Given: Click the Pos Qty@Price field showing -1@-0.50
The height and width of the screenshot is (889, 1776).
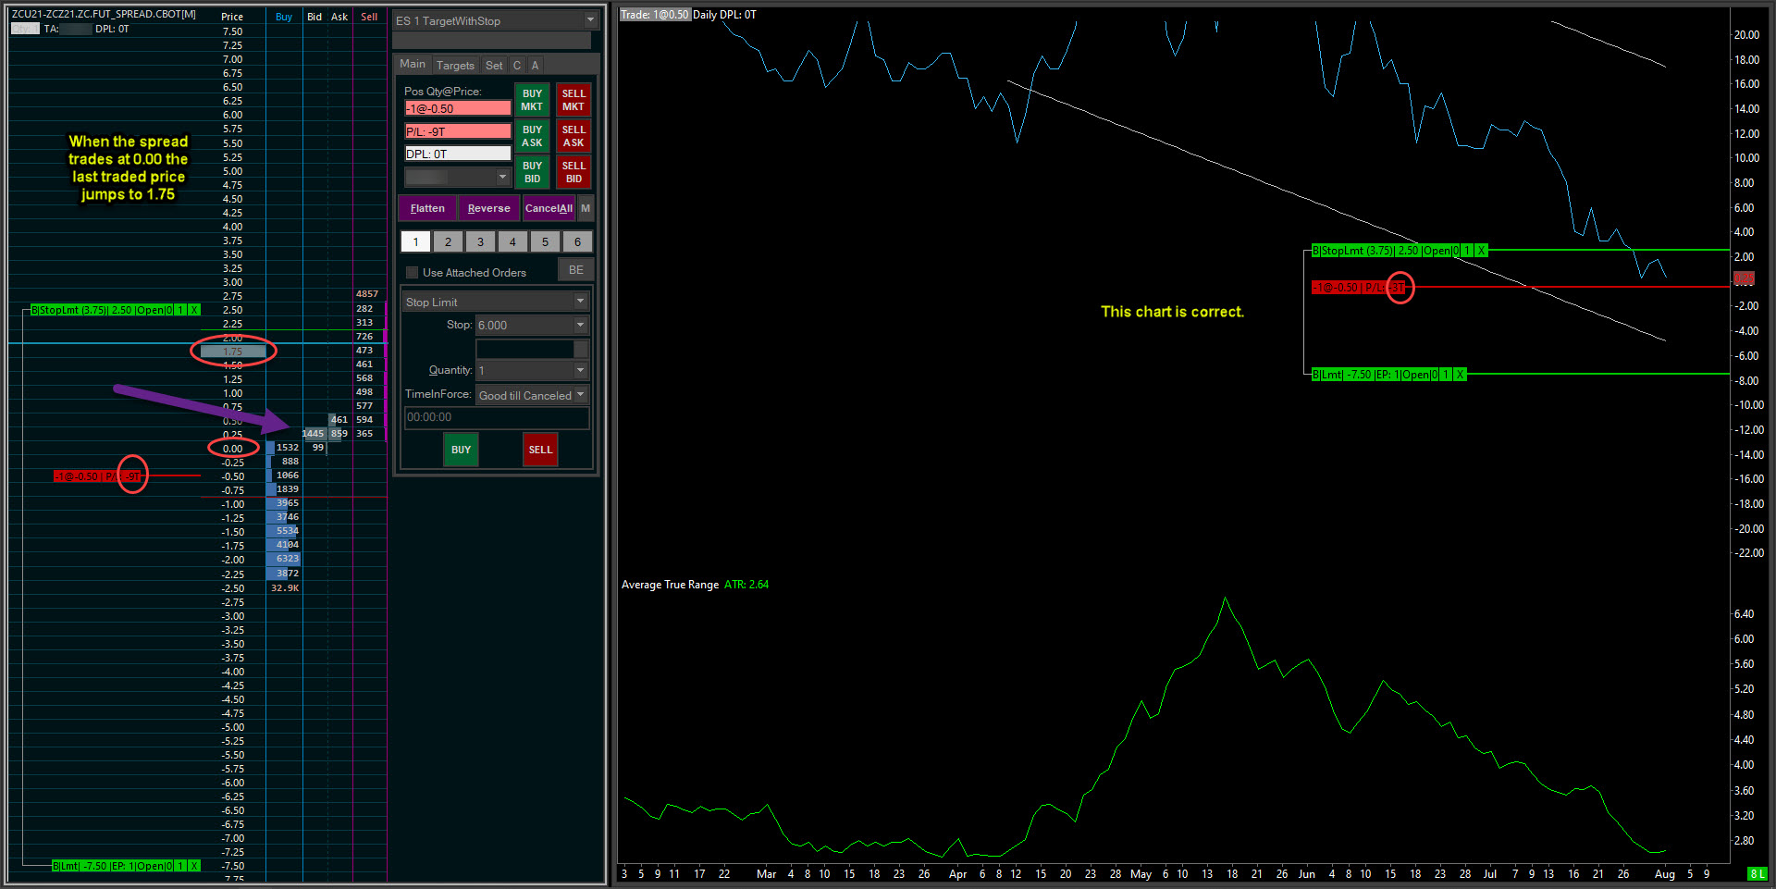Looking at the screenshot, I should tap(458, 108).
